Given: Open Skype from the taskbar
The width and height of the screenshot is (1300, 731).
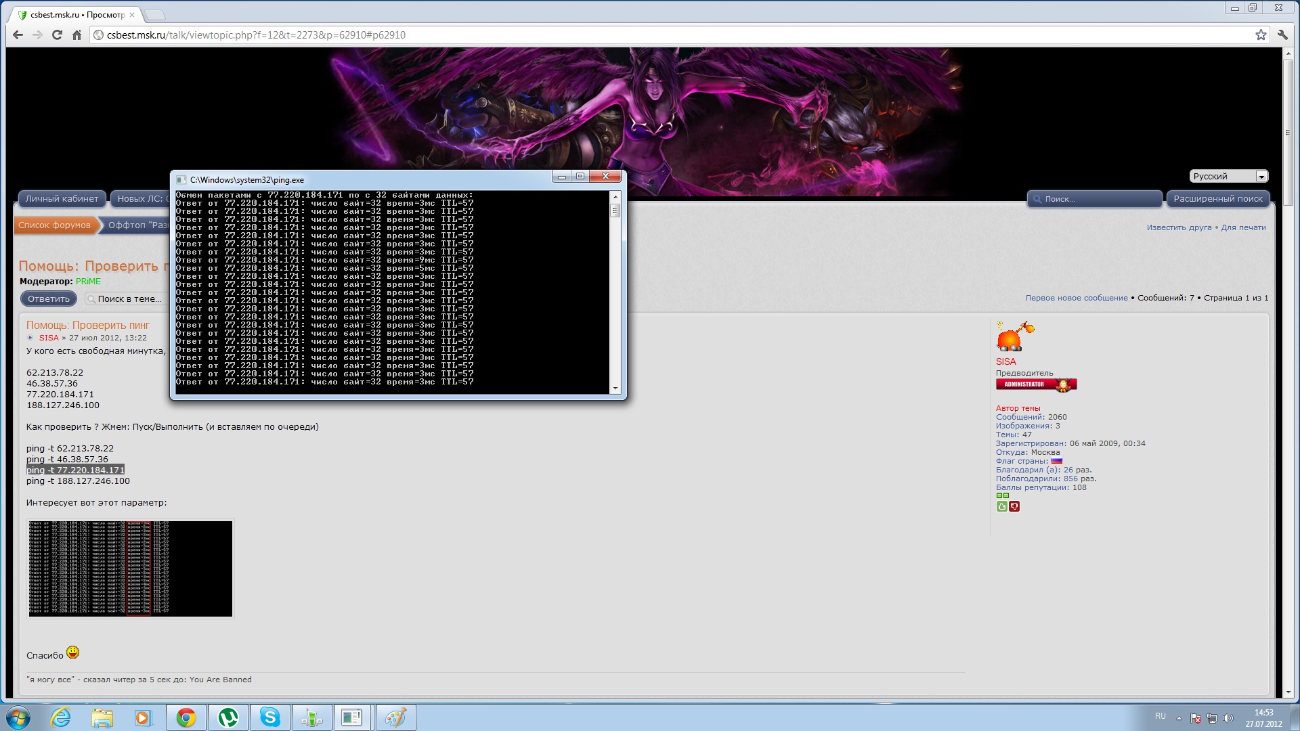Looking at the screenshot, I should (270, 717).
